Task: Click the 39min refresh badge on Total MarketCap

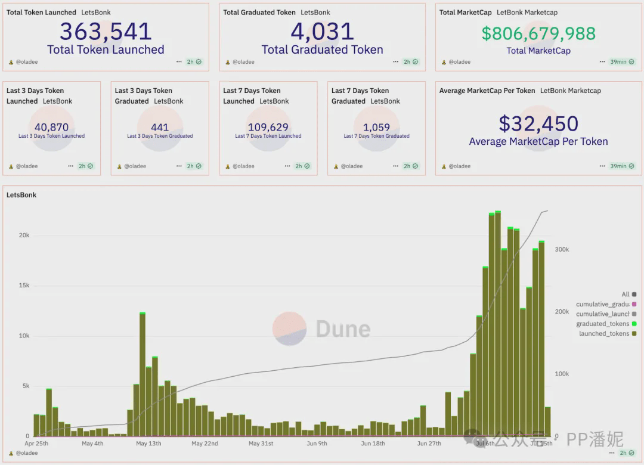Action: (x=622, y=61)
